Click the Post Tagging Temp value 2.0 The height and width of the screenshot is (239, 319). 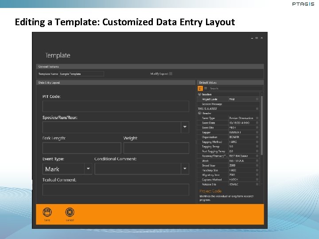(x=231, y=151)
